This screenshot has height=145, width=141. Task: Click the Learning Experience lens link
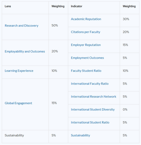point(19,71)
